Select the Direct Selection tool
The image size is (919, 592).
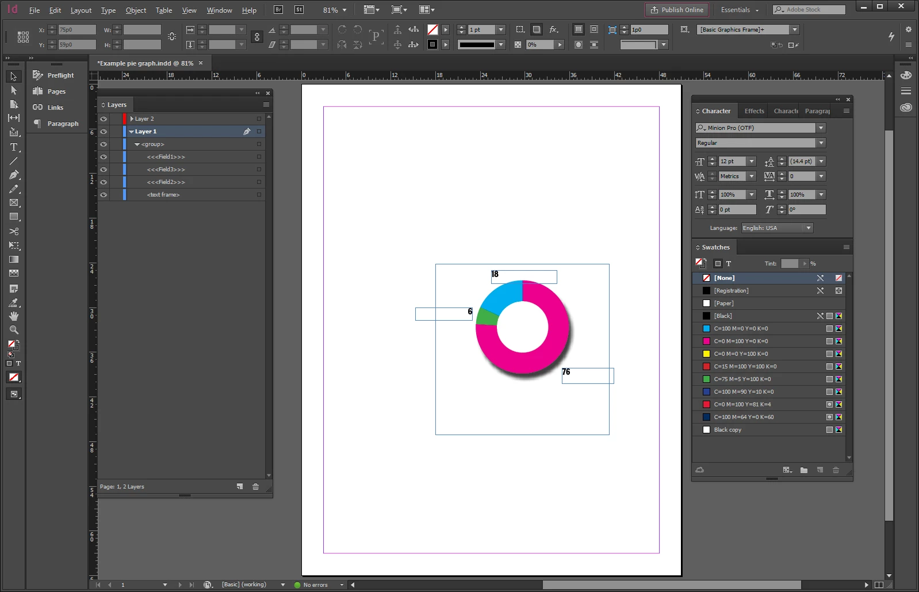(14, 90)
